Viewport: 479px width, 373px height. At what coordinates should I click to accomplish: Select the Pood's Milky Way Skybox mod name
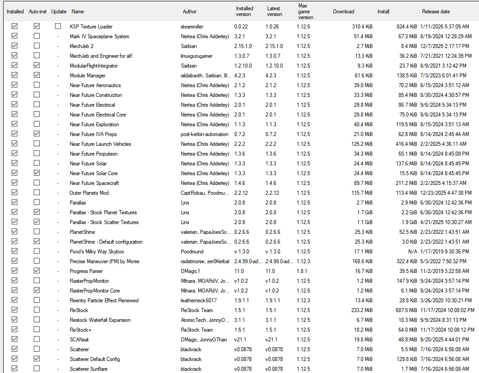click(x=97, y=252)
